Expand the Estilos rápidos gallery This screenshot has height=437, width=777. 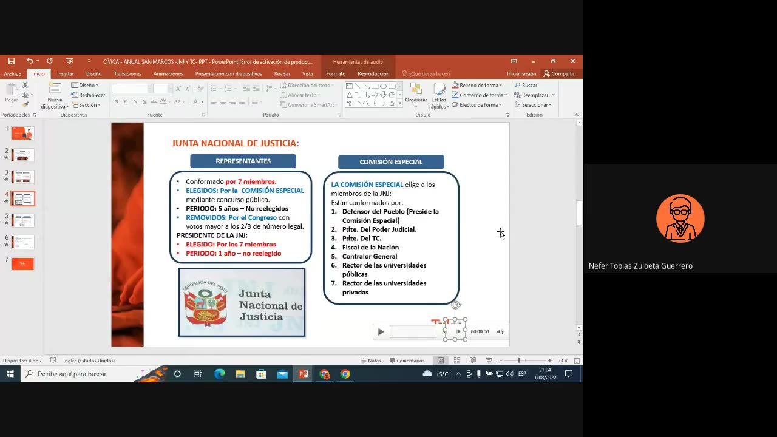click(x=439, y=96)
